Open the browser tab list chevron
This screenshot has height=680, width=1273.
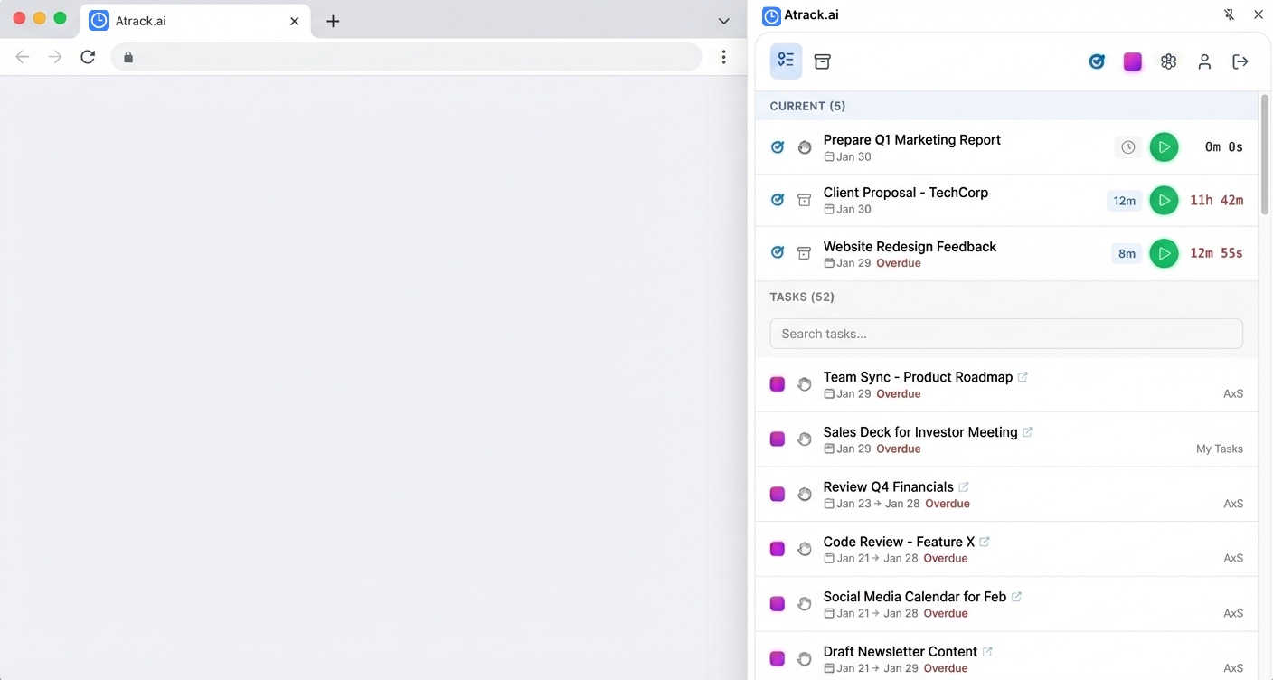[x=723, y=21]
